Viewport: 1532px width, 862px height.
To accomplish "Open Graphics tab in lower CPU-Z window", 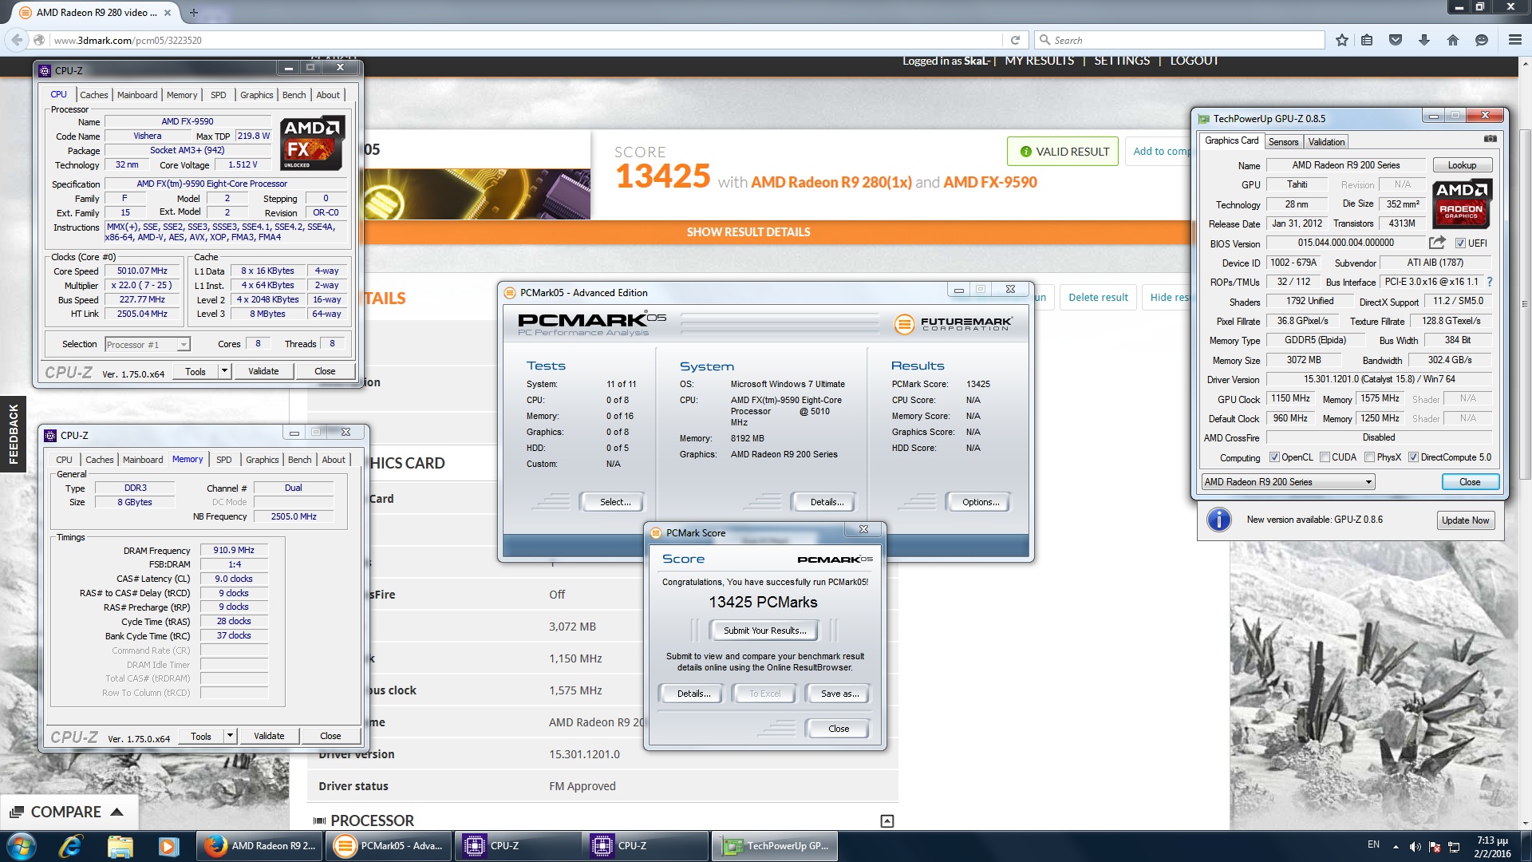I will [x=262, y=460].
